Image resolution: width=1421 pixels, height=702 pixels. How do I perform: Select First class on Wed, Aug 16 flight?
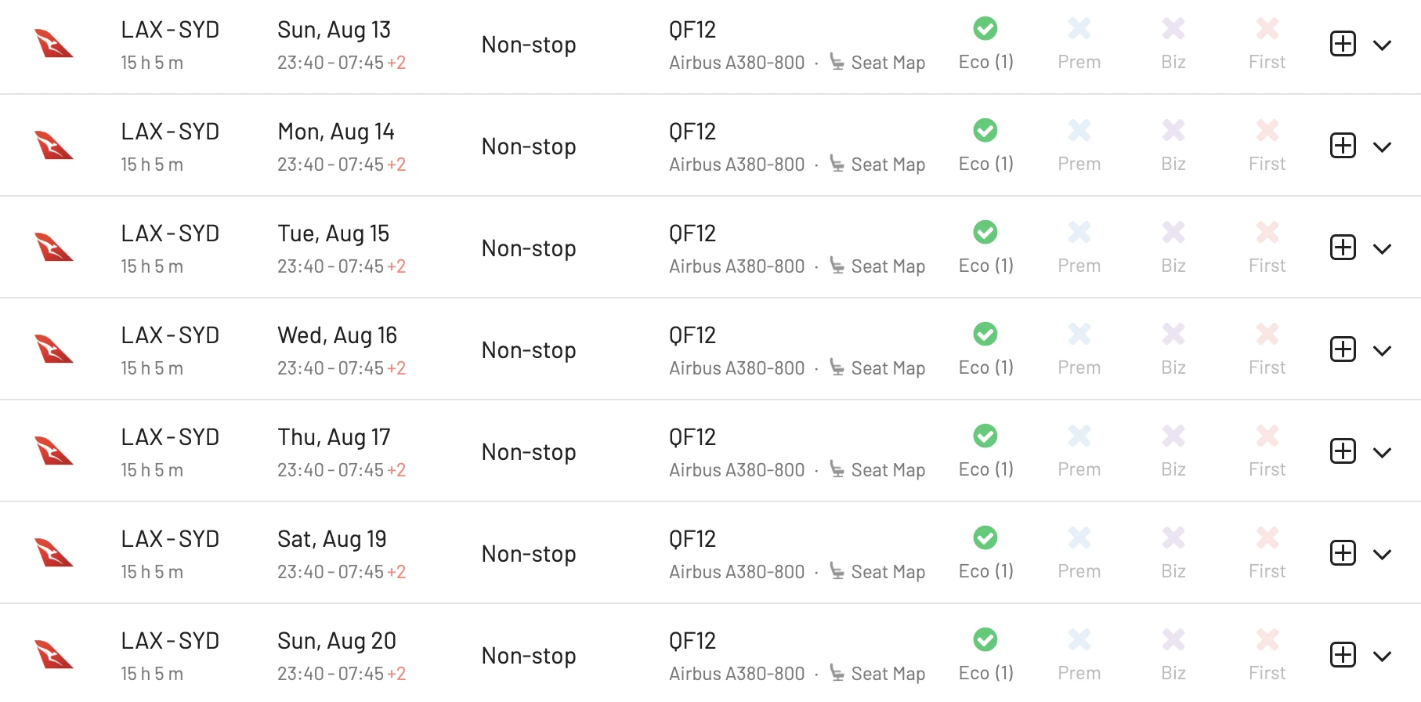point(1267,349)
